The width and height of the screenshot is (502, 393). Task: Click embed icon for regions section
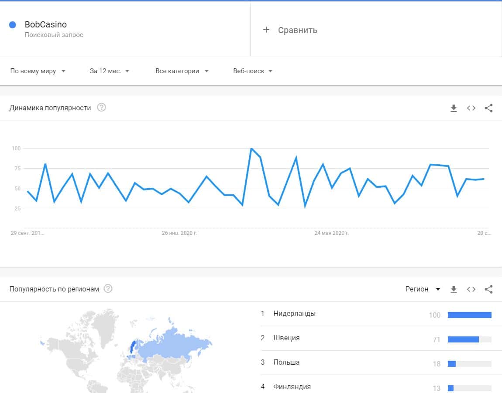click(x=471, y=289)
